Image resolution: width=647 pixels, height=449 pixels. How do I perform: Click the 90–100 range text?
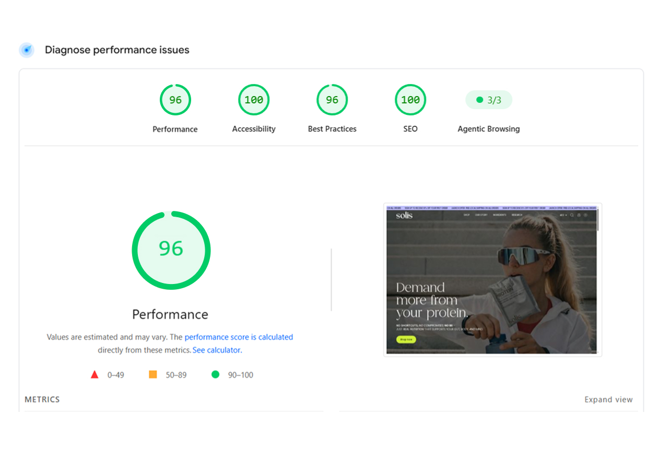(241, 375)
